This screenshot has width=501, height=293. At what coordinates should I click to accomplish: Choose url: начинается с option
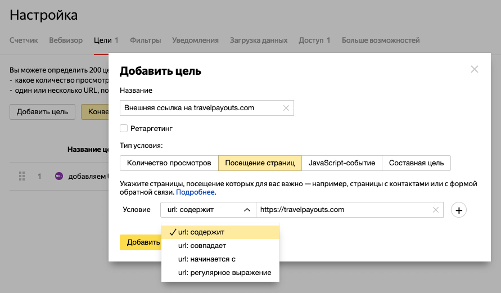(x=206, y=259)
